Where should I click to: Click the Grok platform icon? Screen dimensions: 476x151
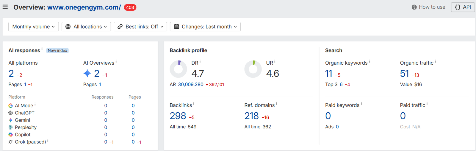click(10, 142)
